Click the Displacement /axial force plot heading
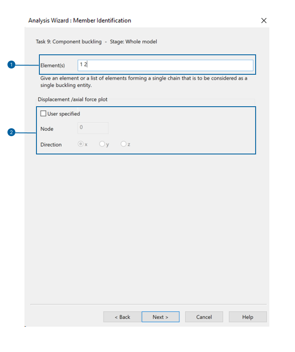Screen dimensions: 295x352 pyautogui.click(x=73, y=100)
